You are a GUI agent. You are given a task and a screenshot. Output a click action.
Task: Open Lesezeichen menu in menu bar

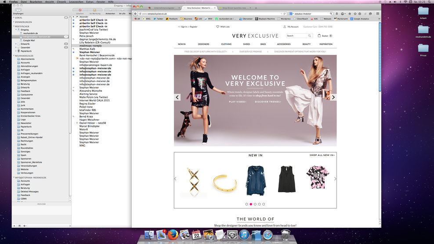click(76, 2)
